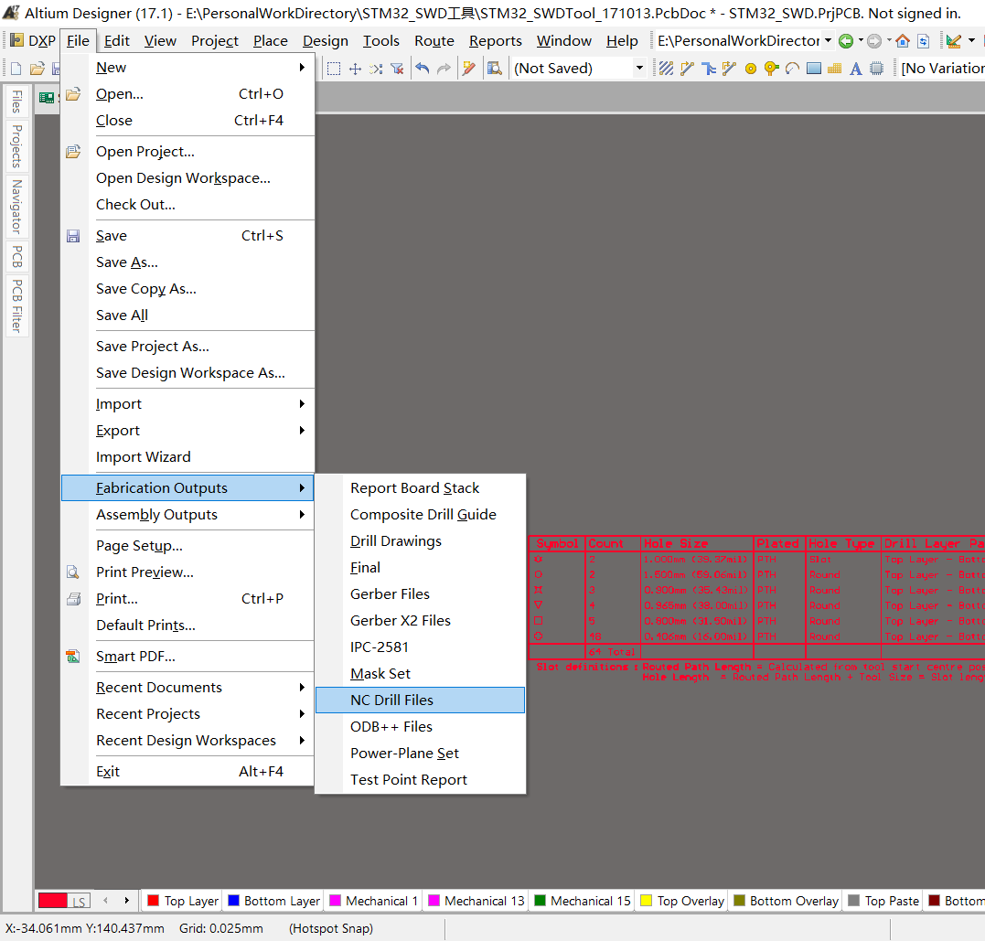
Task: Select the Place Arc tool
Action: [792, 69]
